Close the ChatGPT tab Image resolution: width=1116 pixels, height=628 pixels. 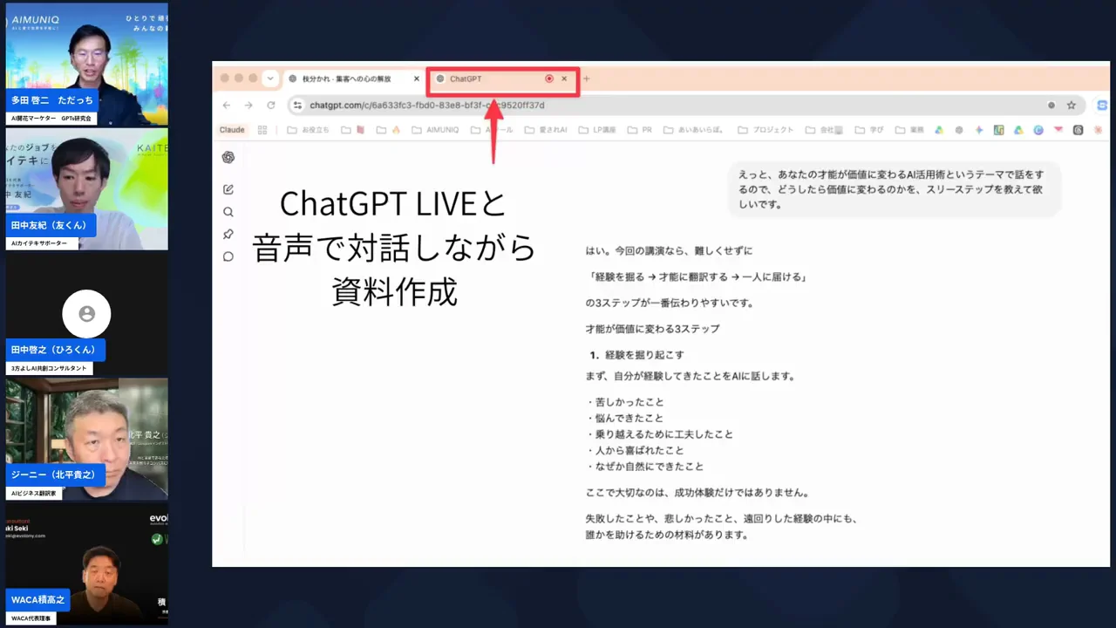564,78
